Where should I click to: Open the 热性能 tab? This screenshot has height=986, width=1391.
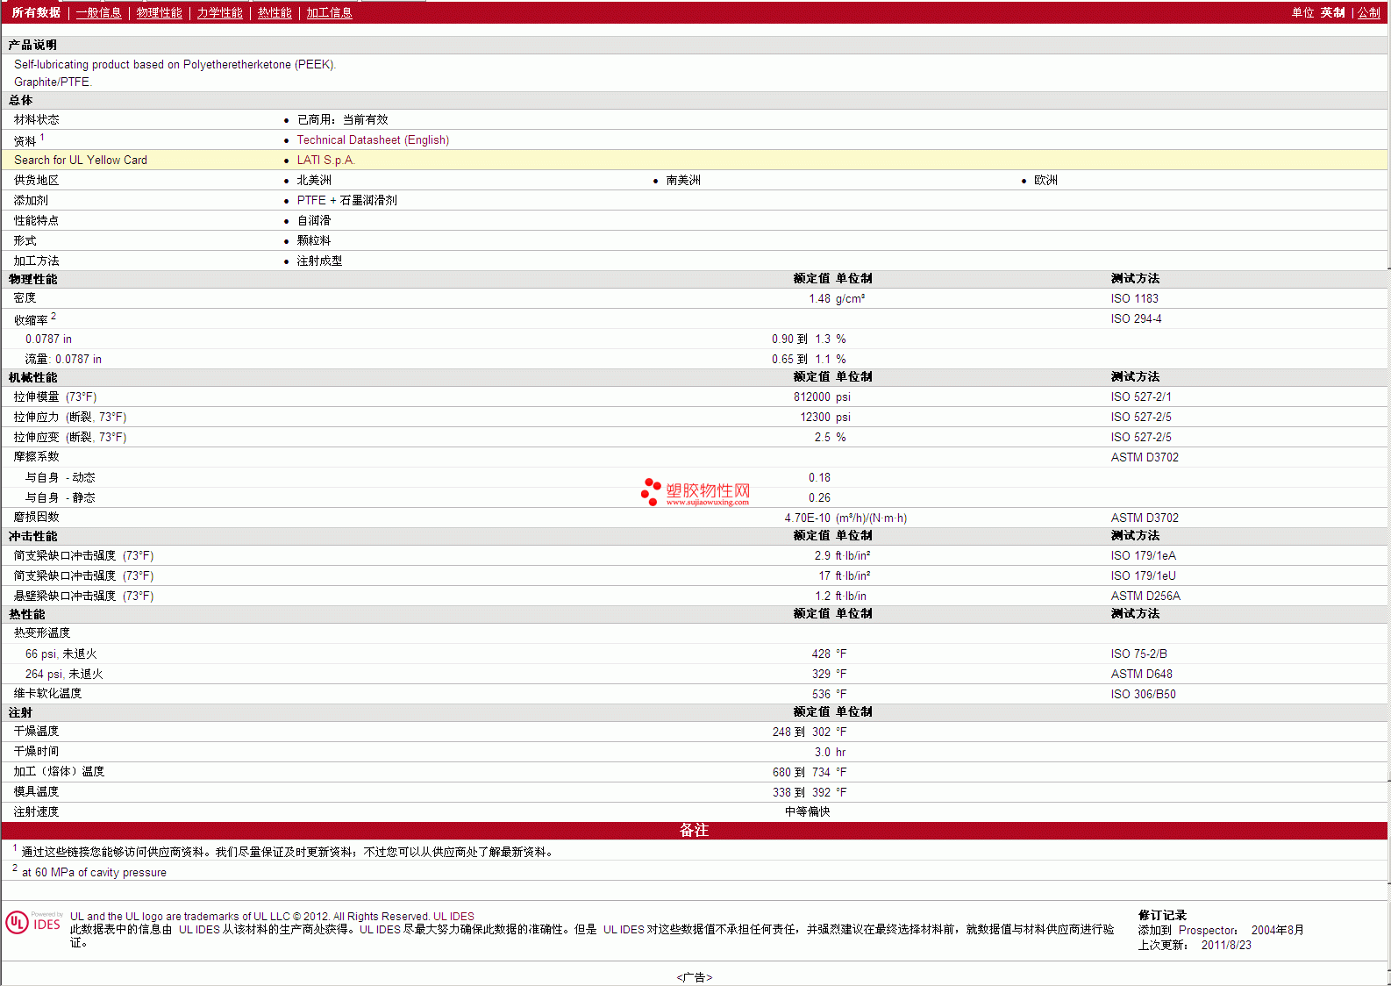coord(275,12)
